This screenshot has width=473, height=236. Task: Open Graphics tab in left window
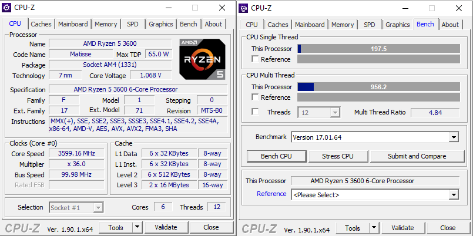point(161,24)
